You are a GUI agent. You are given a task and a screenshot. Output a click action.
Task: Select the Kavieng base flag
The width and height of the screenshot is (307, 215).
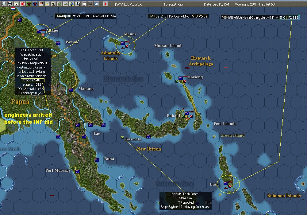pyautogui.click(x=181, y=78)
